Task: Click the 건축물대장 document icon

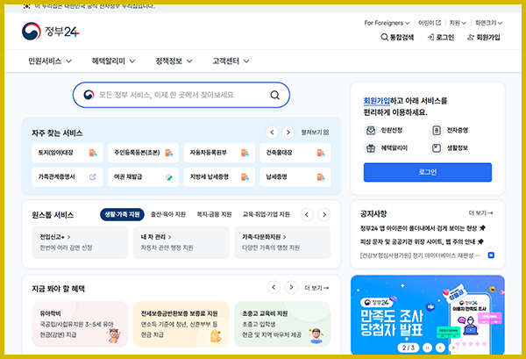Action: tap(321, 153)
